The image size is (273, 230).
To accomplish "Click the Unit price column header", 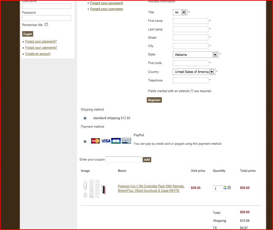I will click(198, 171).
